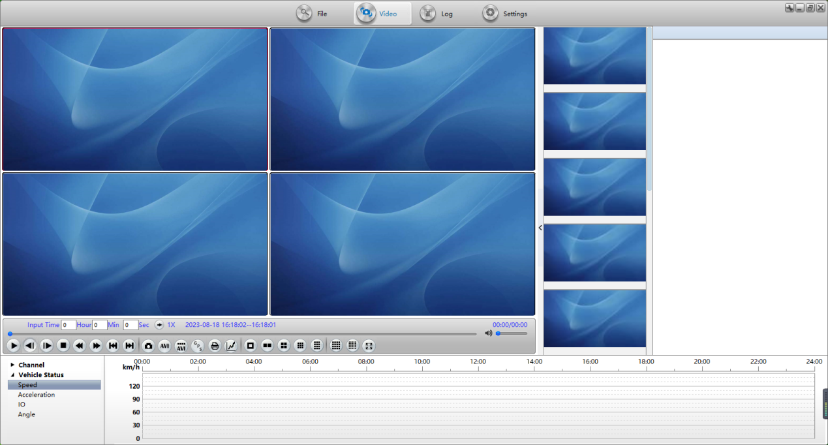Click the 12:00 mark on the timeline
The width and height of the screenshot is (828, 445).
(x=478, y=361)
